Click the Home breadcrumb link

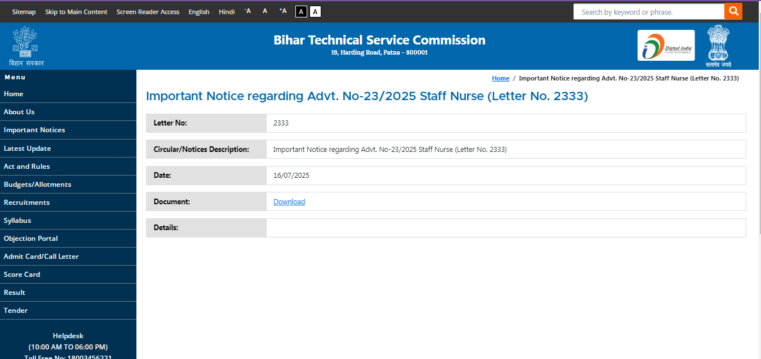click(501, 78)
